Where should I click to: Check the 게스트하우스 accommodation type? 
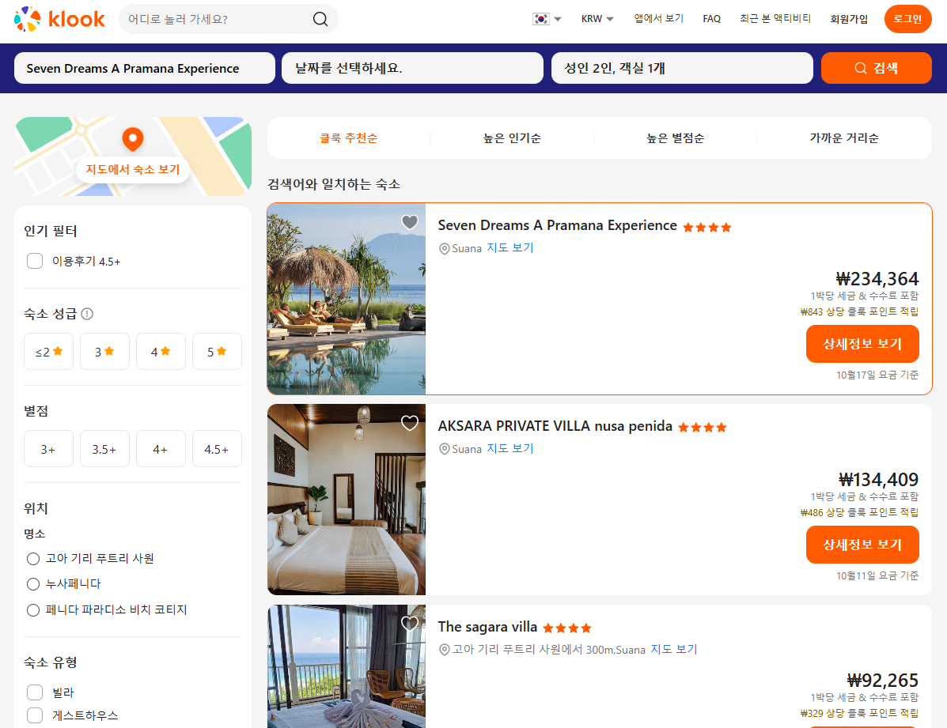[x=35, y=715]
